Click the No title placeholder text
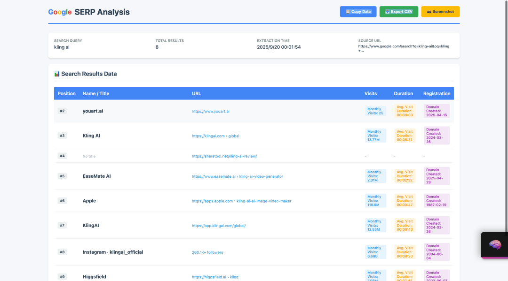Image resolution: width=508 pixels, height=281 pixels. [89, 156]
